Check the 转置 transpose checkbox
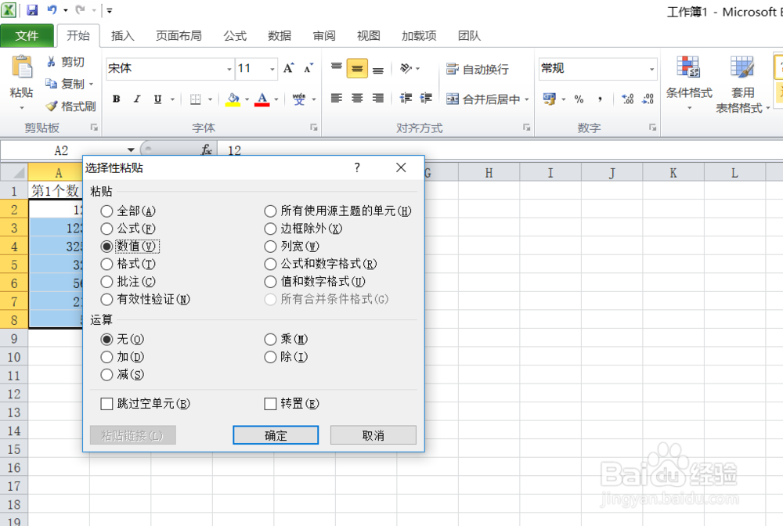The width and height of the screenshot is (783, 526). coord(269,403)
